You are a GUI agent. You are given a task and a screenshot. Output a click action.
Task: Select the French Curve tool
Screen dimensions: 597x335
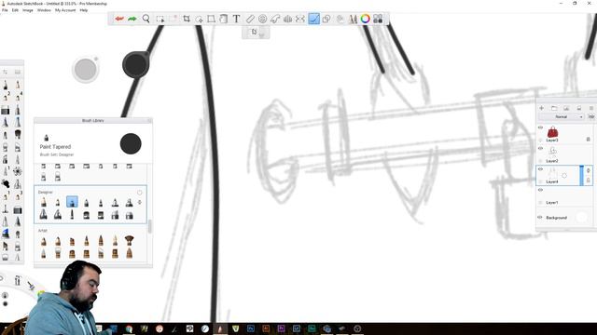[x=275, y=19]
